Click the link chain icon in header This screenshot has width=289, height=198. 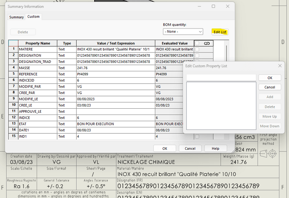pyautogui.click(x=207, y=43)
